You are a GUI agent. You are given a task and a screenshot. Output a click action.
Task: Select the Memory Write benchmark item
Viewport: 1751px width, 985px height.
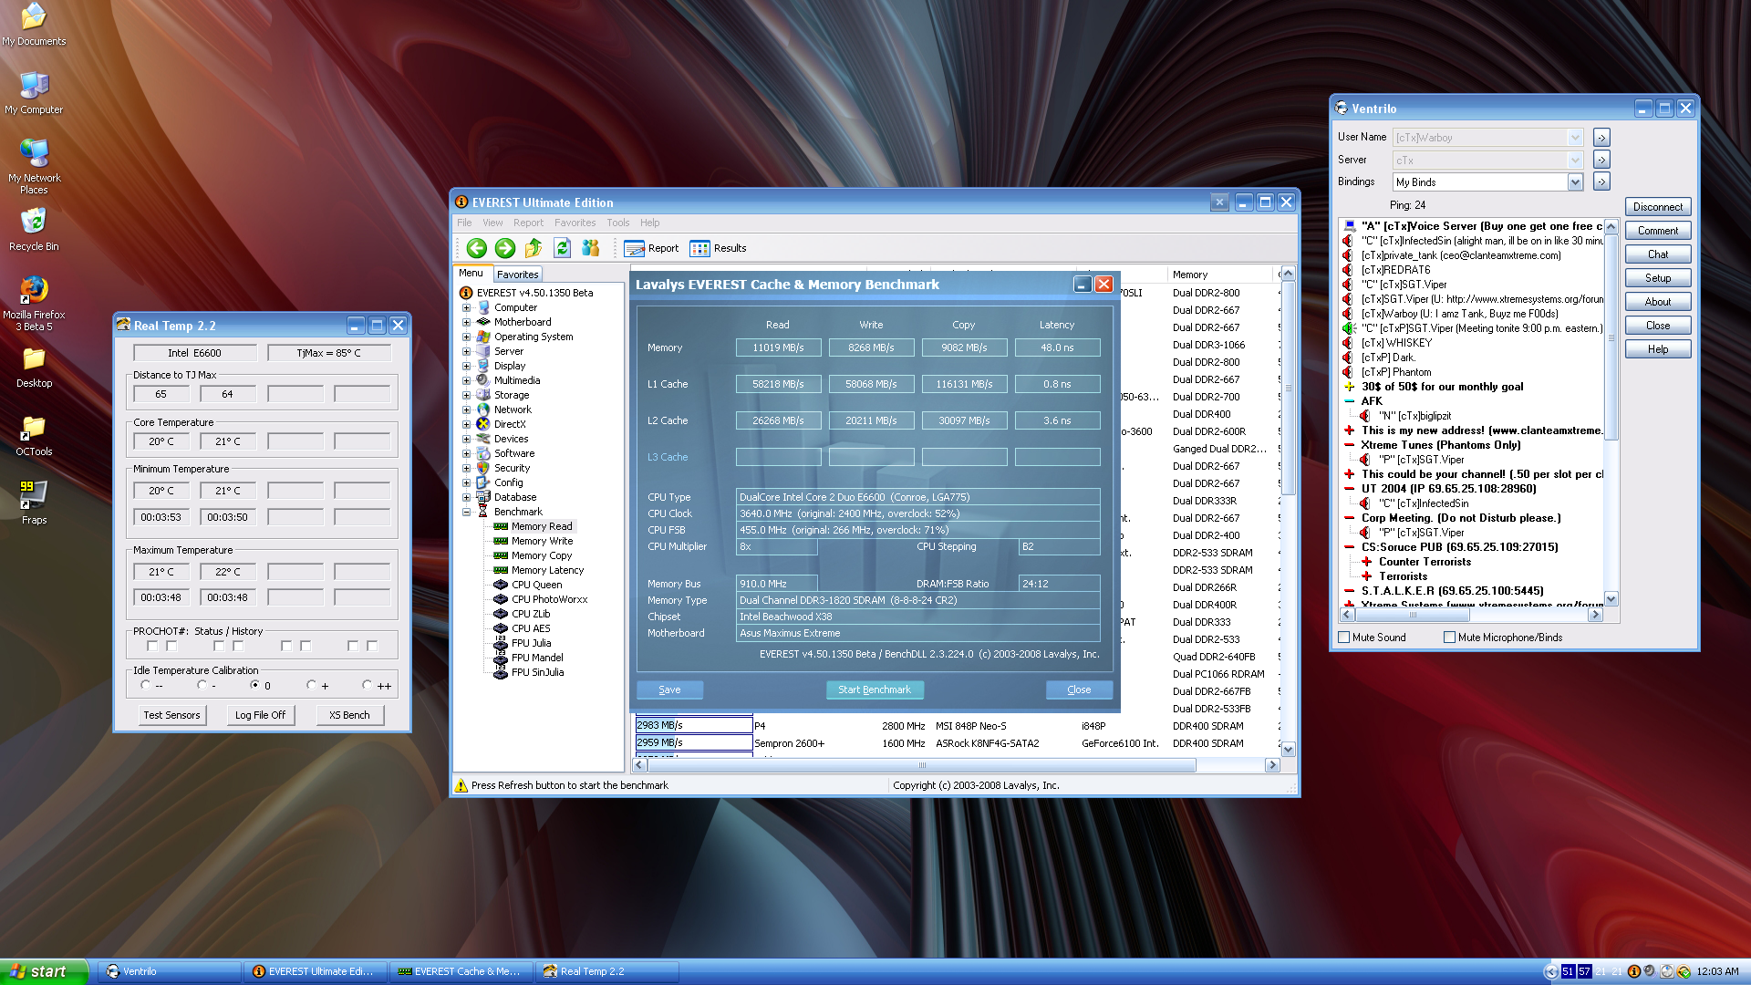point(542,541)
